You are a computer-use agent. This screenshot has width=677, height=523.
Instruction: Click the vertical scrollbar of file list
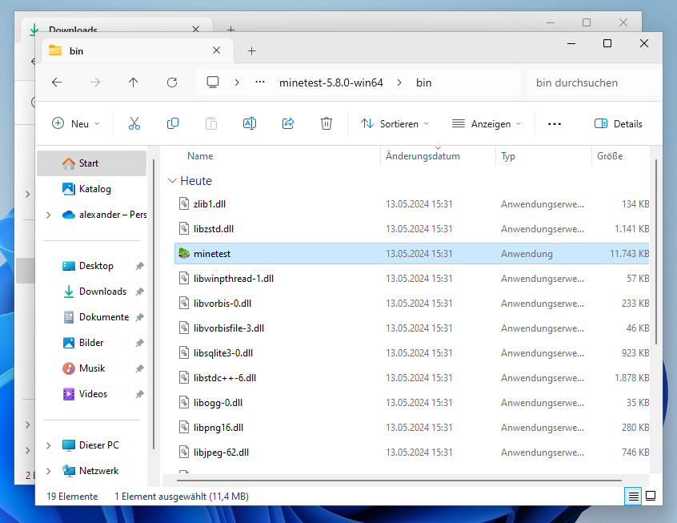tap(656, 252)
